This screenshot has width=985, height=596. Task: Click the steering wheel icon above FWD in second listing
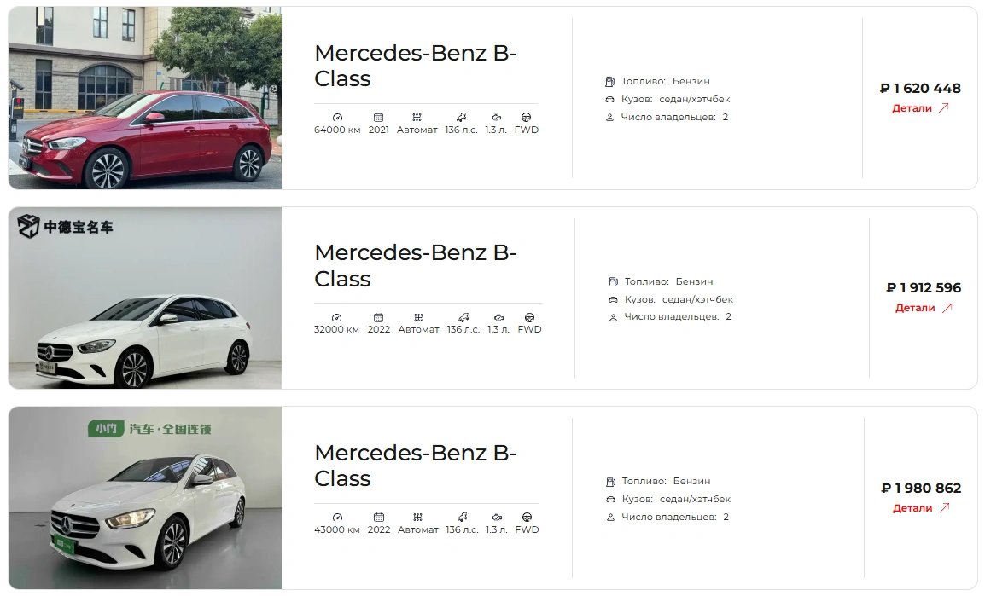[x=529, y=317]
